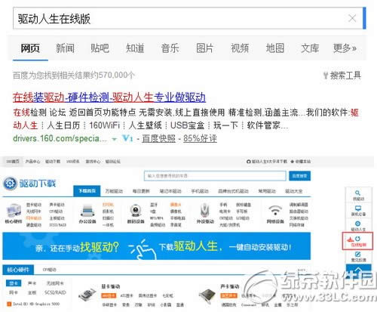Viewport: 377px width, 312px height.
Task: Click the blue site search button
Action: [299, 176]
